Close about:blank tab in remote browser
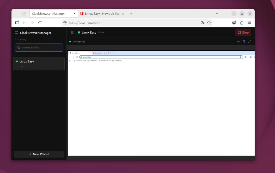Screen dimensions: 275x173 coord(90,53)
